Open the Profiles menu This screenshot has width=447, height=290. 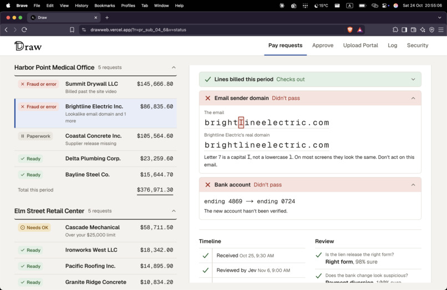point(128,6)
